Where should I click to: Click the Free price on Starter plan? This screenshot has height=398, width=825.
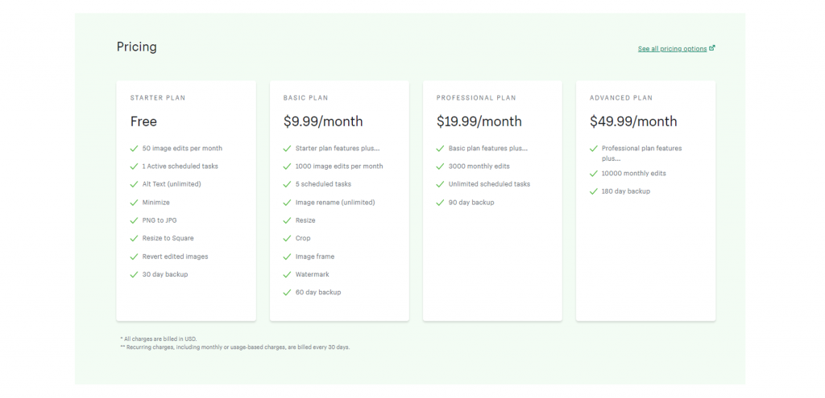click(x=143, y=122)
